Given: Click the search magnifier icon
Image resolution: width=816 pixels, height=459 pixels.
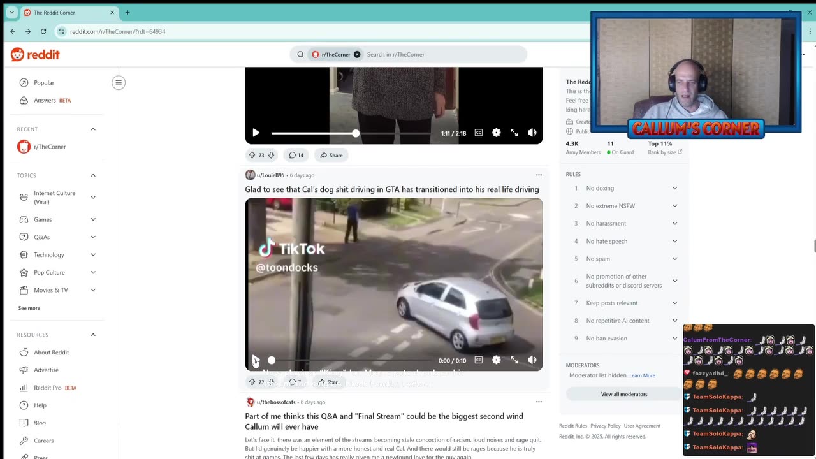Looking at the screenshot, I should (300, 55).
